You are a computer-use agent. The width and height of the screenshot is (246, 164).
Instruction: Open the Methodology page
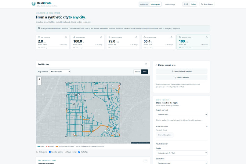tap(170, 4)
